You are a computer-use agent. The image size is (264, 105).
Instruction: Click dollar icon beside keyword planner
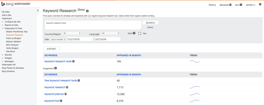(66, 94)
